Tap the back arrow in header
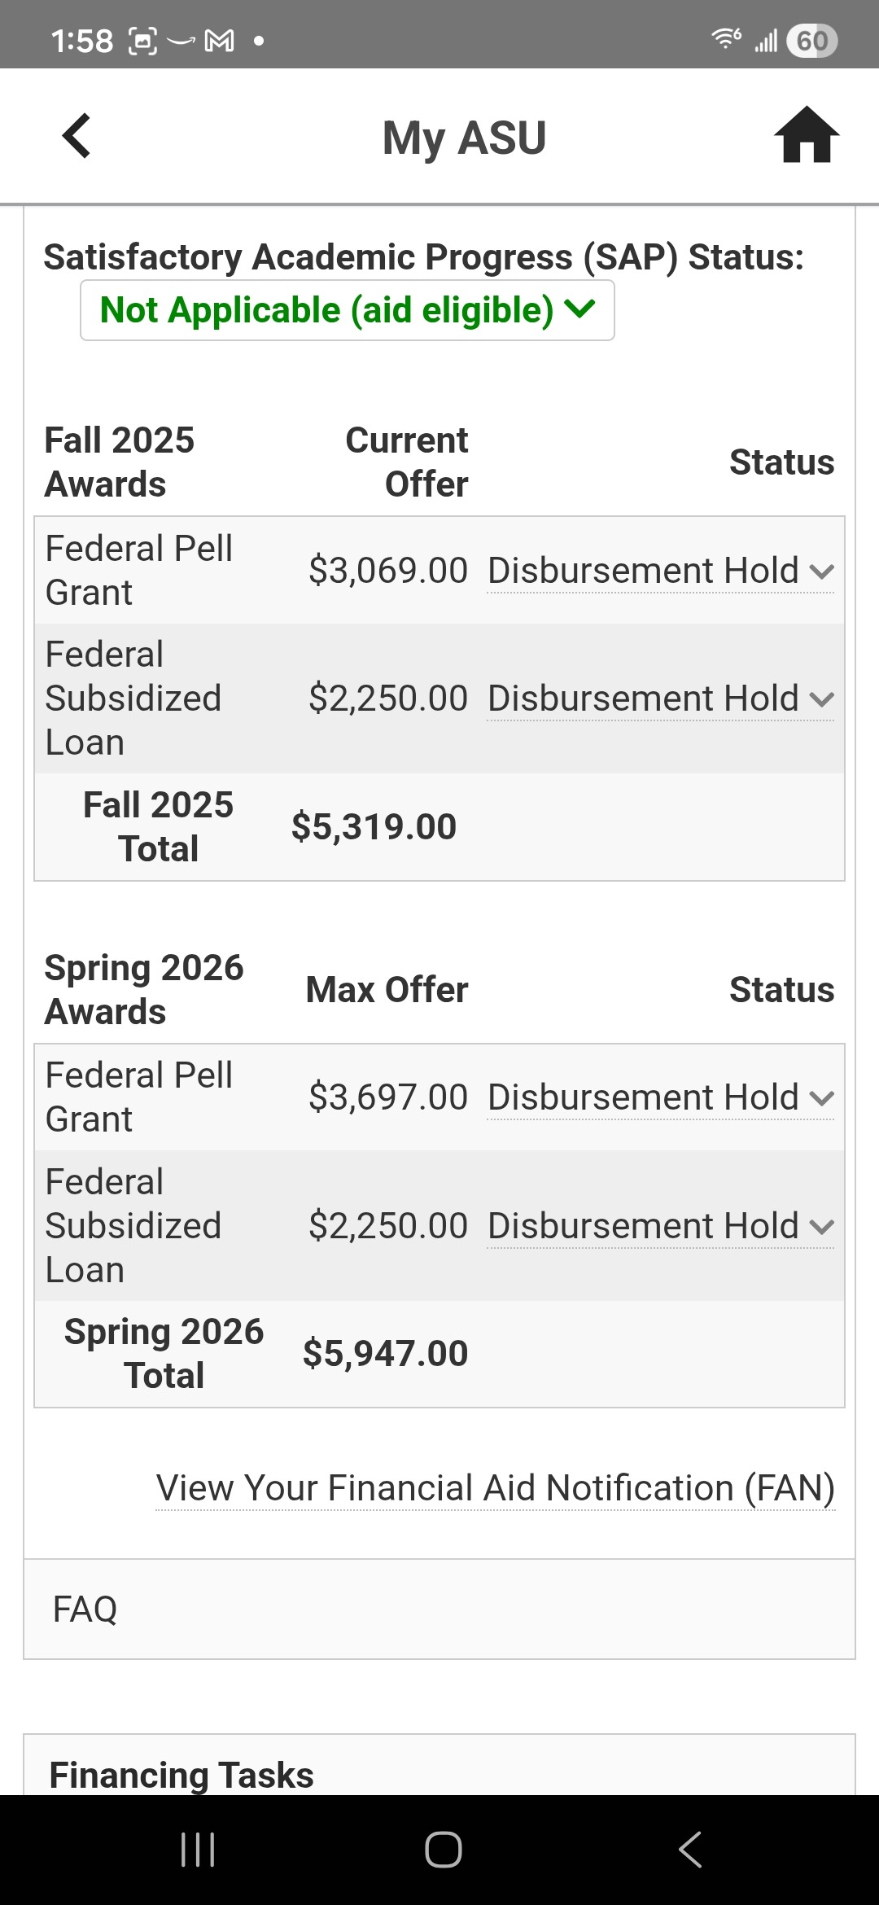The height and width of the screenshot is (1905, 879). coord(77,136)
